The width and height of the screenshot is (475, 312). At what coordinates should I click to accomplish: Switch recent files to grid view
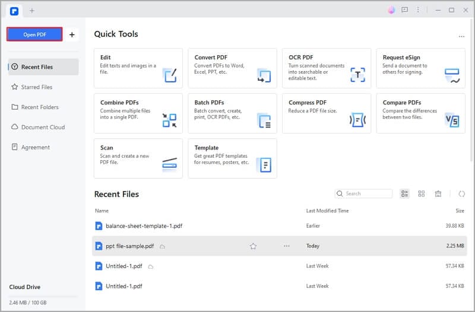coord(422,194)
